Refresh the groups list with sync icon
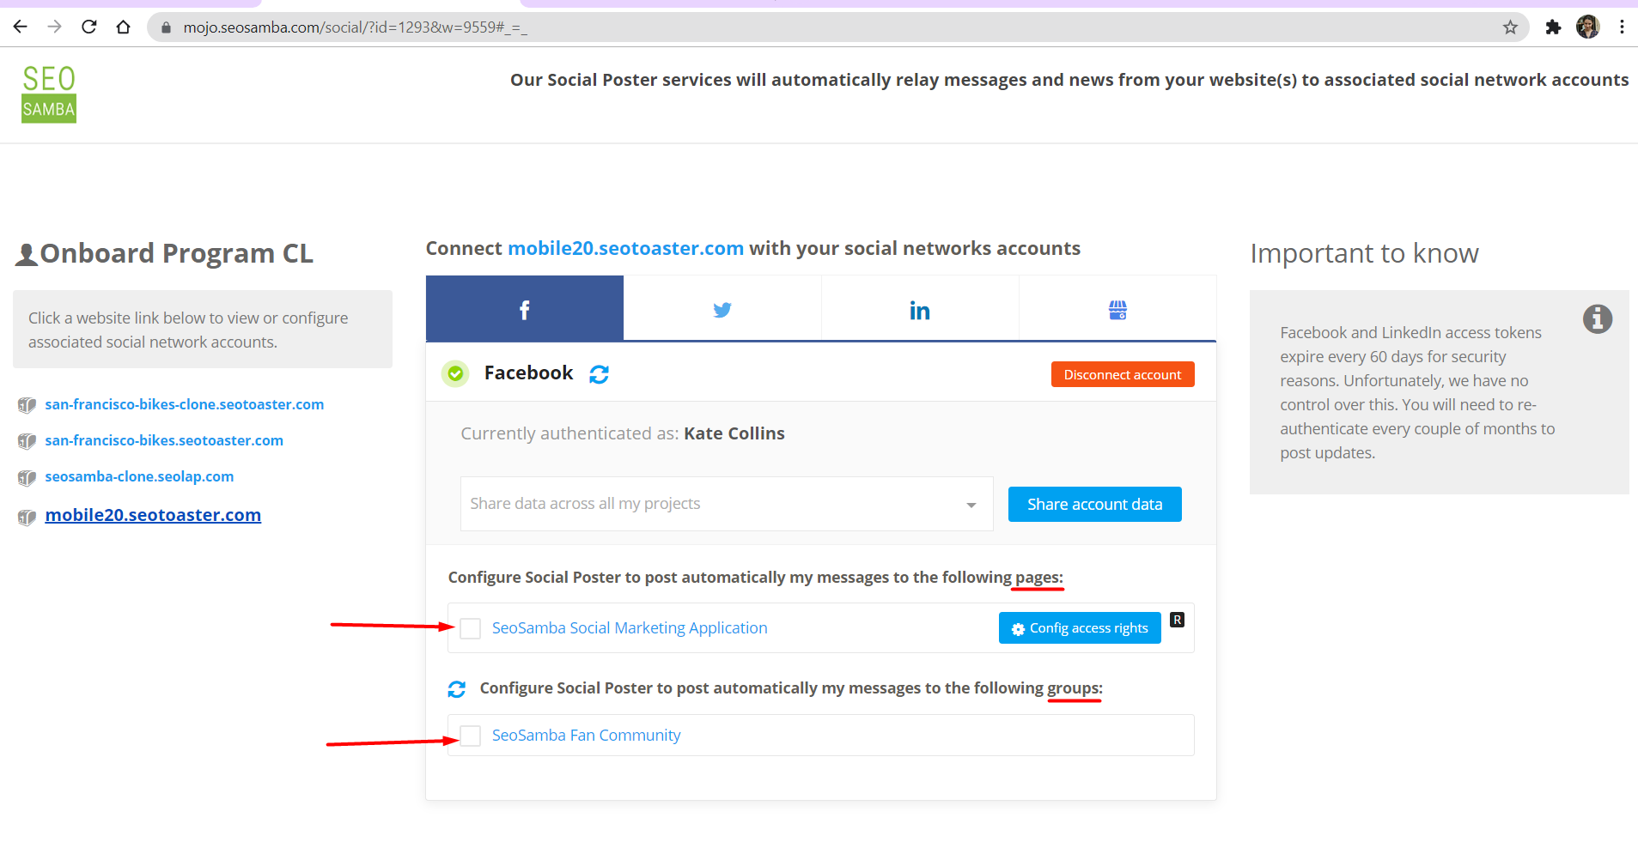 pyautogui.click(x=457, y=689)
